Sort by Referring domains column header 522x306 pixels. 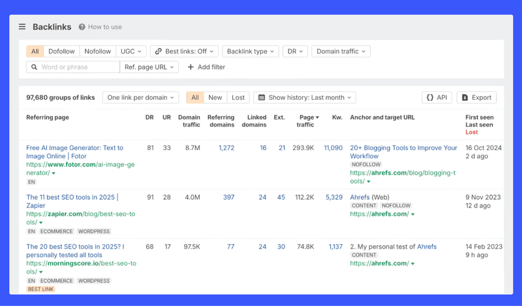(x=221, y=121)
